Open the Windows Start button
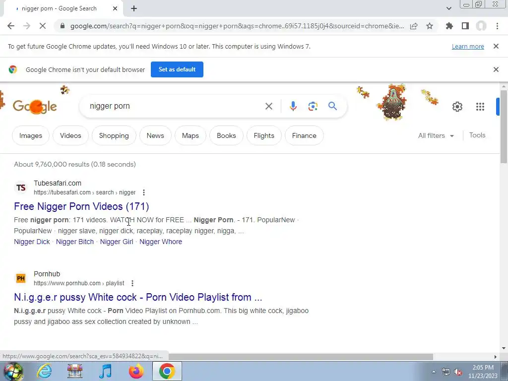 pyautogui.click(x=13, y=372)
